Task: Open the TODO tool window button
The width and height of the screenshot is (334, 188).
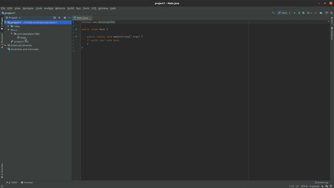Action: click(11, 183)
